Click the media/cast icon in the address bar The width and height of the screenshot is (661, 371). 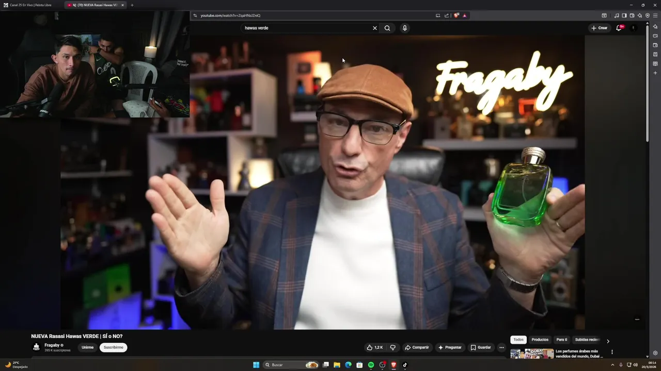[438, 15]
